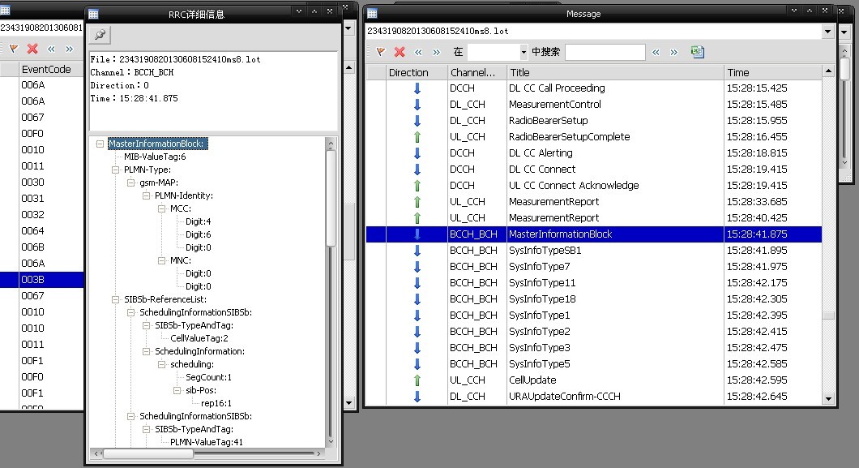
Task: Click the search text input field in Message toolbar
Action: click(605, 52)
